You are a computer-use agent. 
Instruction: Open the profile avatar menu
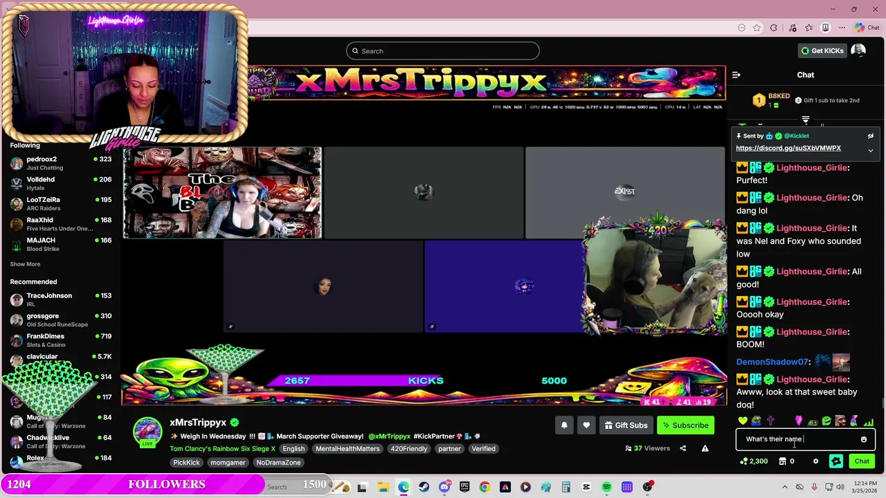858,50
